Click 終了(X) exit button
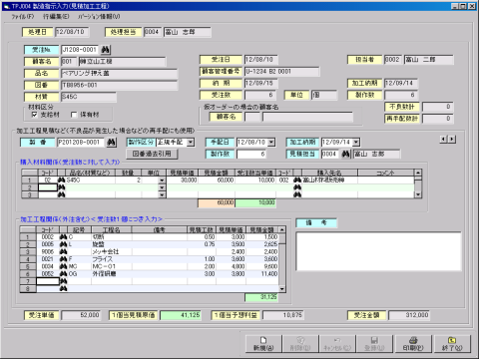 tap(452, 344)
